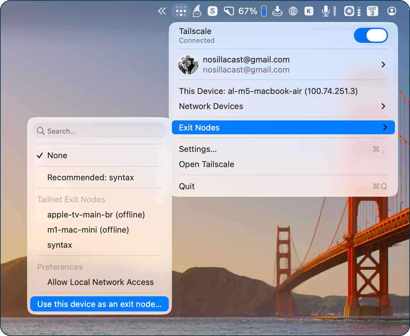
Task: Toggle Allow Local Network Access
Action: point(100,282)
